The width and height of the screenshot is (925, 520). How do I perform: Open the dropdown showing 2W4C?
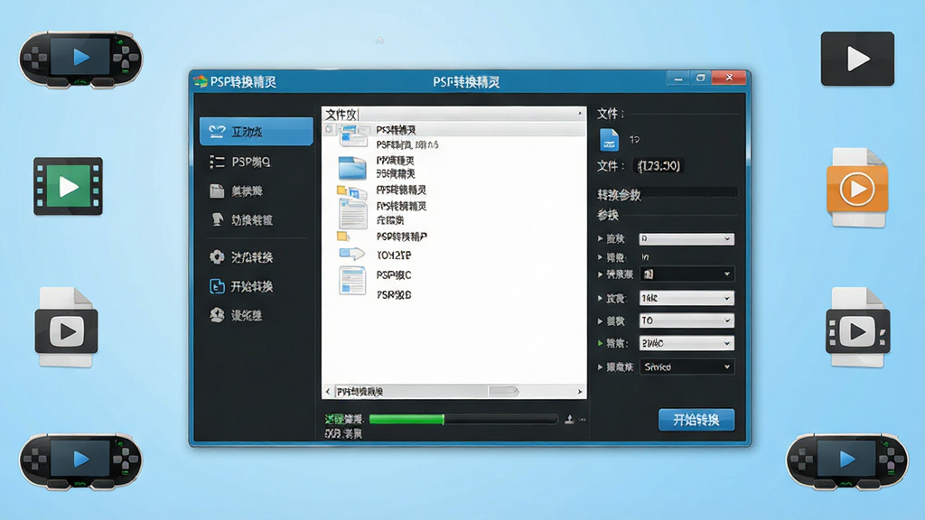pos(687,343)
